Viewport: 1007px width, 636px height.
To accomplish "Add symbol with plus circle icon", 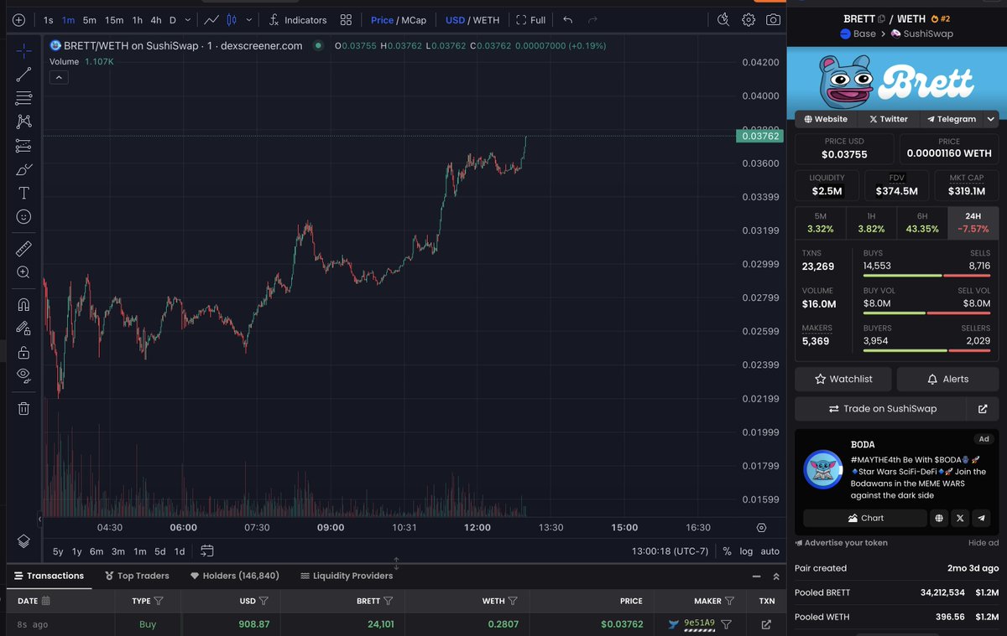I will (18, 19).
